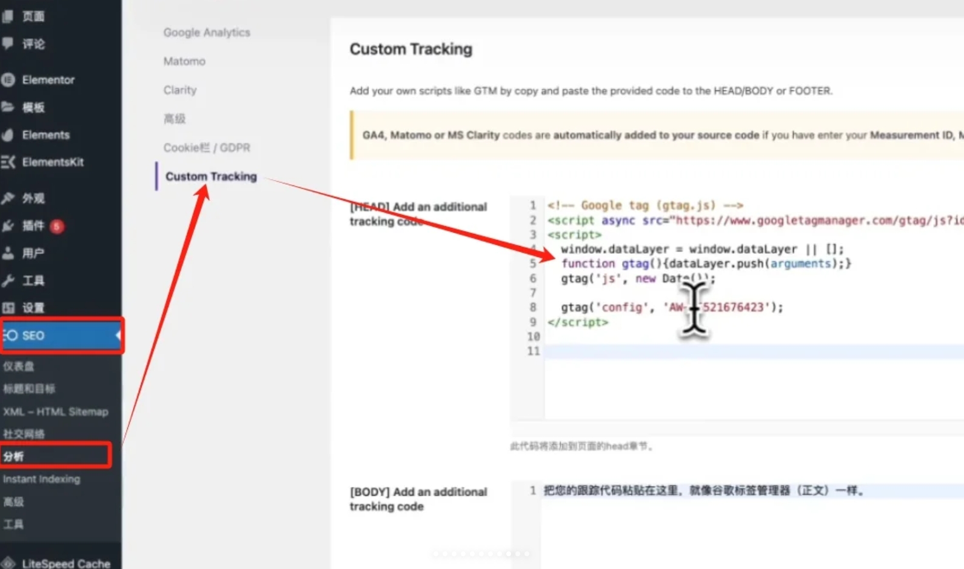The height and width of the screenshot is (569, 964).
Task: Click the Elementor icon in sidebar
Action: pos(8,80)
